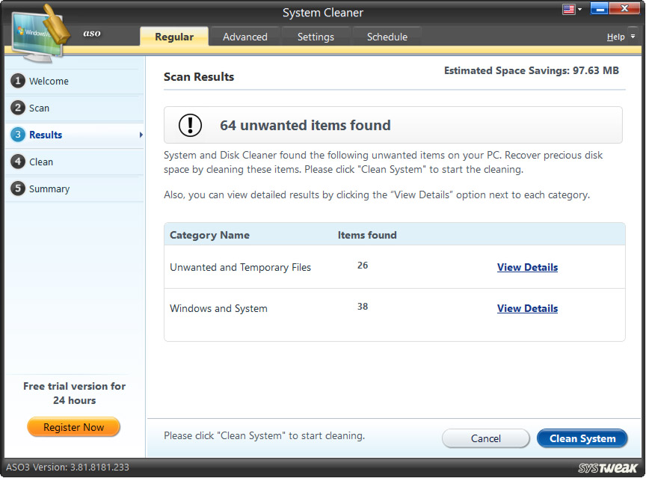Viewport: 646px width, 478px height.
Task: Select the Scan step icon numbered 2
Action: 19,108
